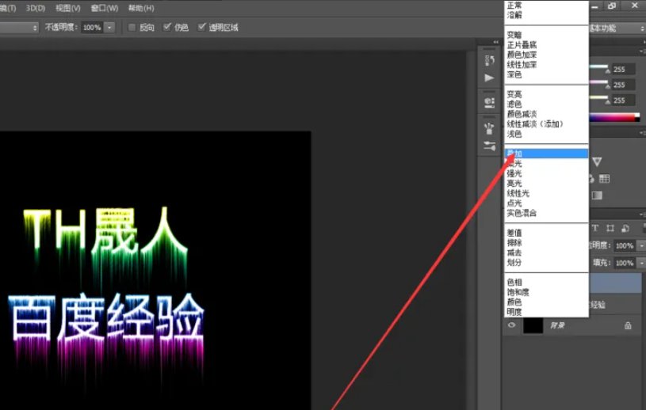Open the 帮助(H) menu
Screen dimensions: 646x410
[141, 8]
